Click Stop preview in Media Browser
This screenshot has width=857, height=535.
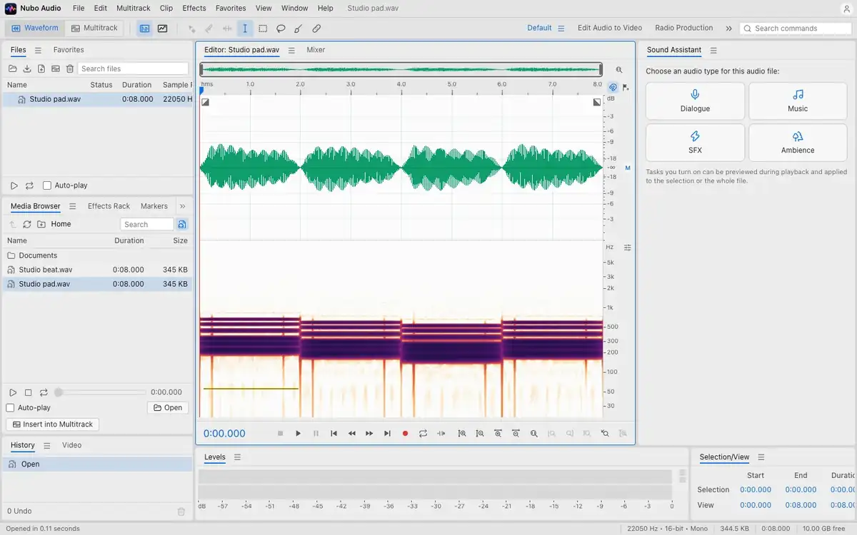pos(29,392)
